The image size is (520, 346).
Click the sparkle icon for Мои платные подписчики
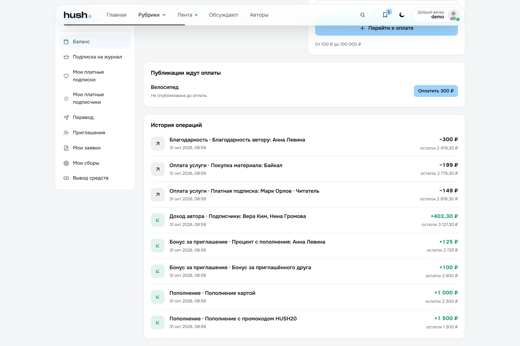66,98
